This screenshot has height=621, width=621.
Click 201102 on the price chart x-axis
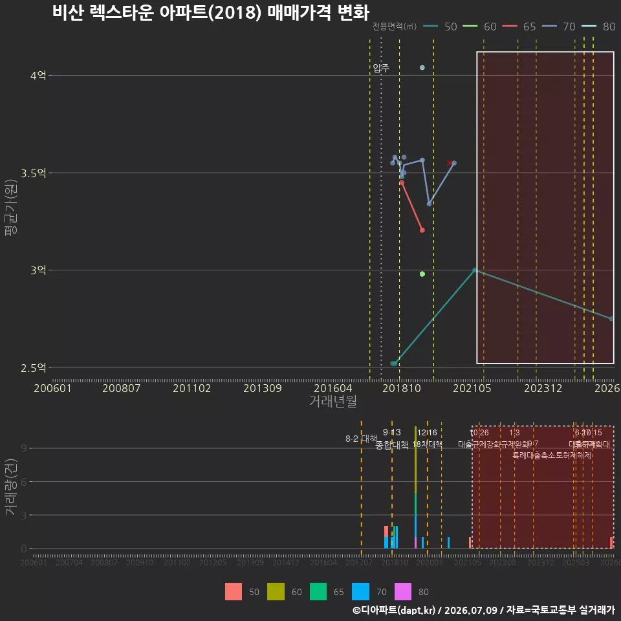[192, 388]
